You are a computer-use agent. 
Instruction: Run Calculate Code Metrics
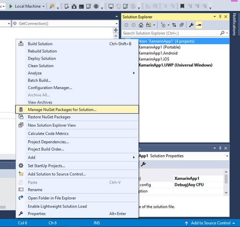coord(77,134)
